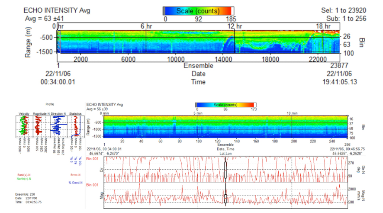Click the Bin 001 label beside Dir plot
This screenshot has width=383, height=213.
92,160
